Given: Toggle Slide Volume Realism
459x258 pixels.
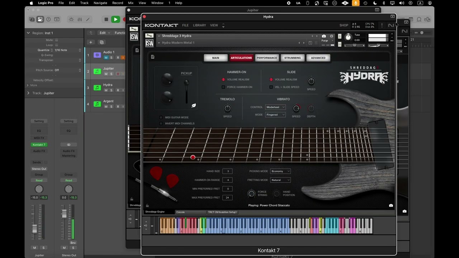Looking at the screenshot, I should pos(271,80).
